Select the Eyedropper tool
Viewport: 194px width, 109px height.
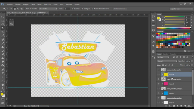tap(3, 36)
